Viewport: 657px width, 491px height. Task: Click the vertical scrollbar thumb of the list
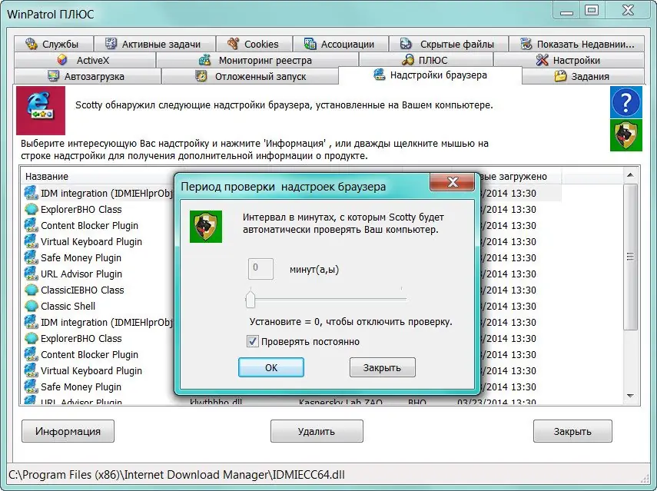[x=630, y=257]
